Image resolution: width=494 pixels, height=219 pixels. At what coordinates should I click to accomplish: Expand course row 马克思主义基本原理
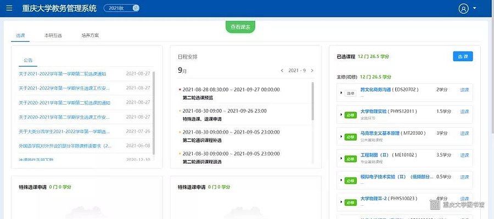point(341,136)
